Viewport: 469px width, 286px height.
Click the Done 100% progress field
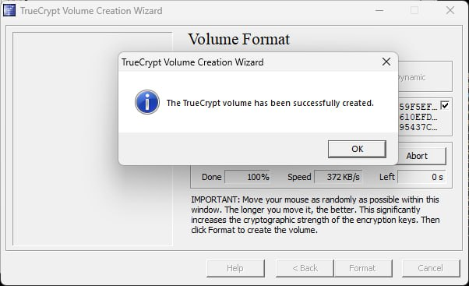248,177
